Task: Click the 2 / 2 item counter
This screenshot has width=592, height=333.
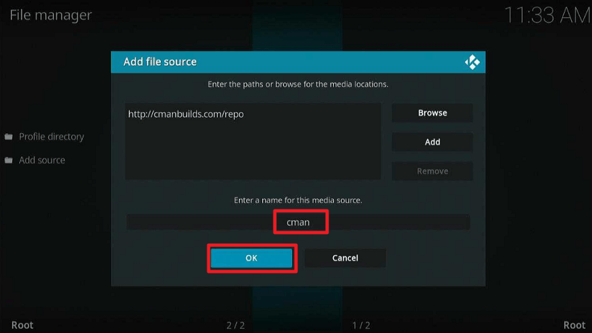Action: pos(236,325)
